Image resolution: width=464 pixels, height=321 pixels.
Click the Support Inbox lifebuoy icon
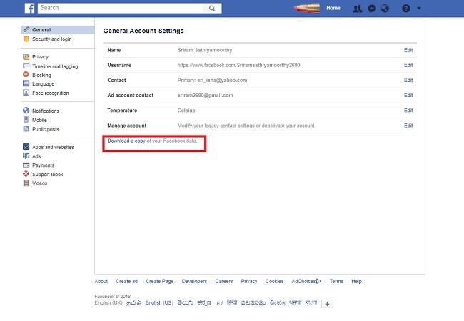pyautogui.click(x=26, y=174)
